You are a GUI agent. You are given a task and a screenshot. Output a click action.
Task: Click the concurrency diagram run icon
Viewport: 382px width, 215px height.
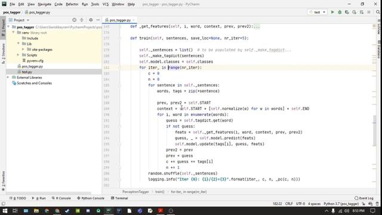362,12
